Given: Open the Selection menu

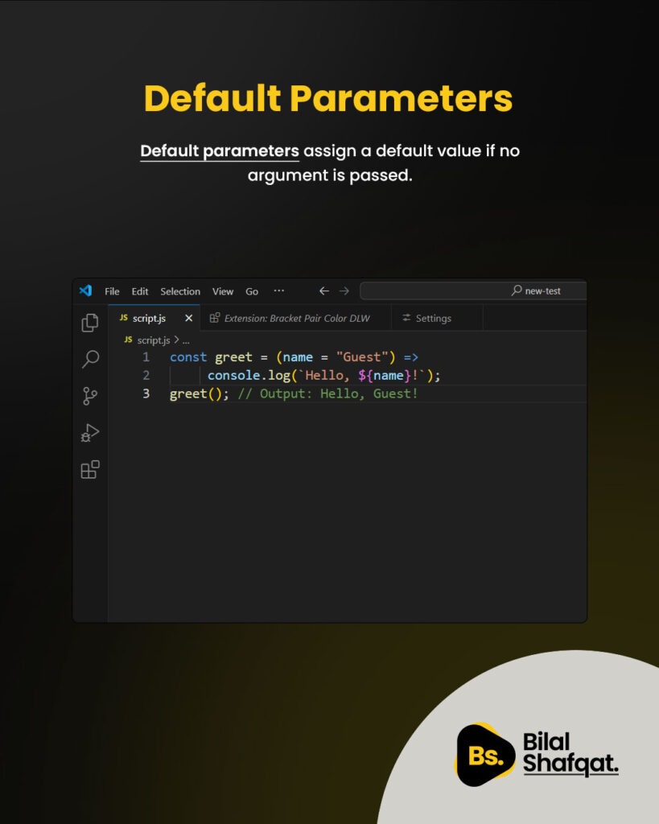Looking at the screenshot, I should [x=180, y=291].
